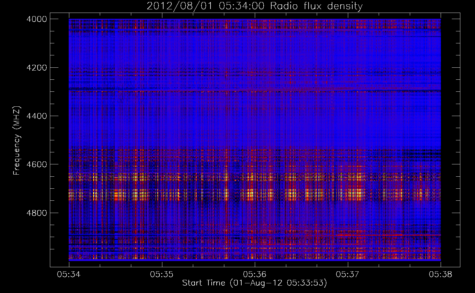This screenshot has height=293, width=475.
Task: Click the 05:34 time tick label
Action: click(69, 275)
